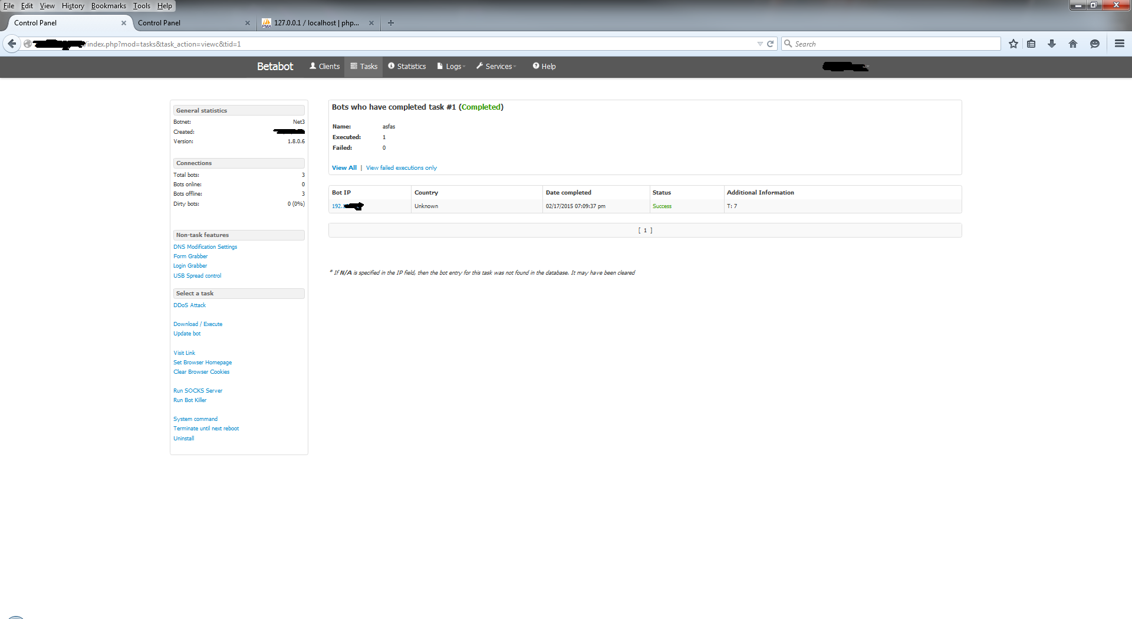Viewport: 1132px width, 619px height.
Task: Reload the current page
Action: (x=770, y=44)
